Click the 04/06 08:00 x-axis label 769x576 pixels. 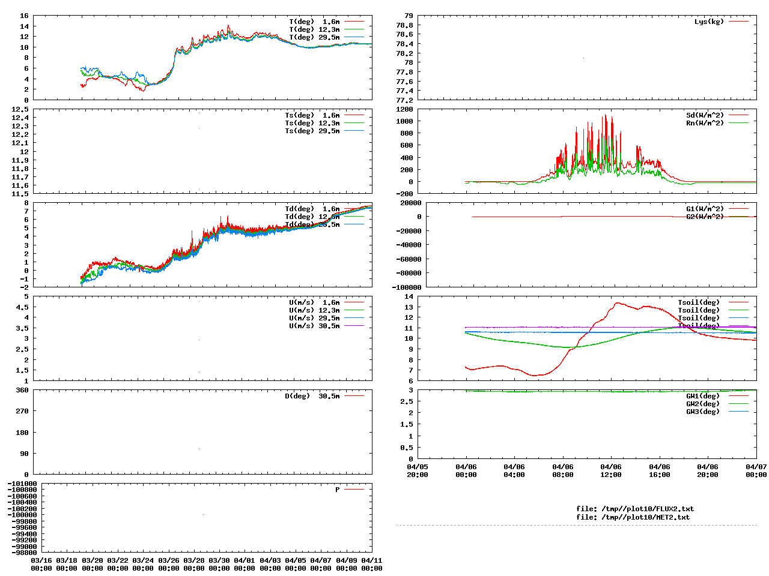point(562,470)
